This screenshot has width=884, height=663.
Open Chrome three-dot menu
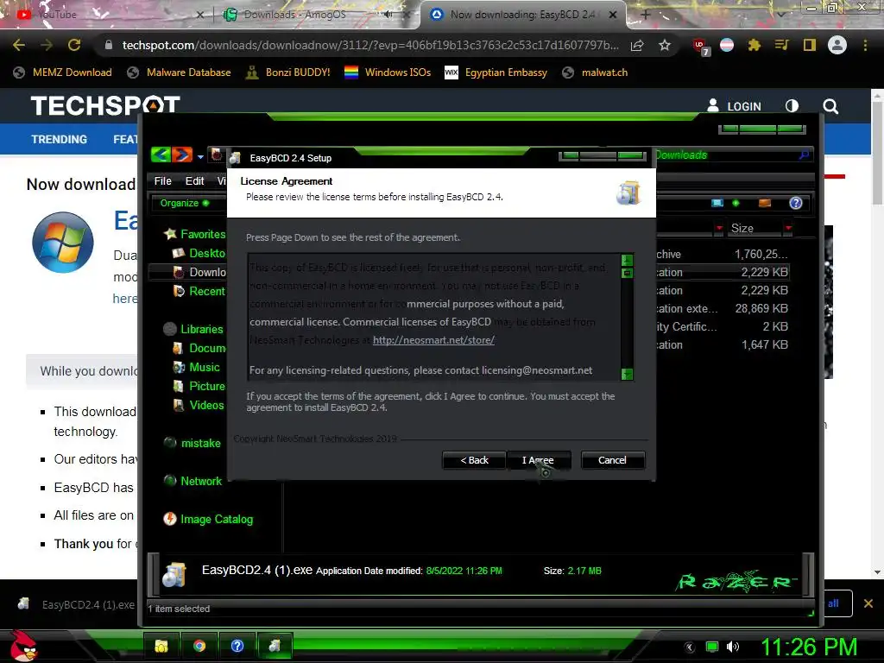(x=865, y=45)
